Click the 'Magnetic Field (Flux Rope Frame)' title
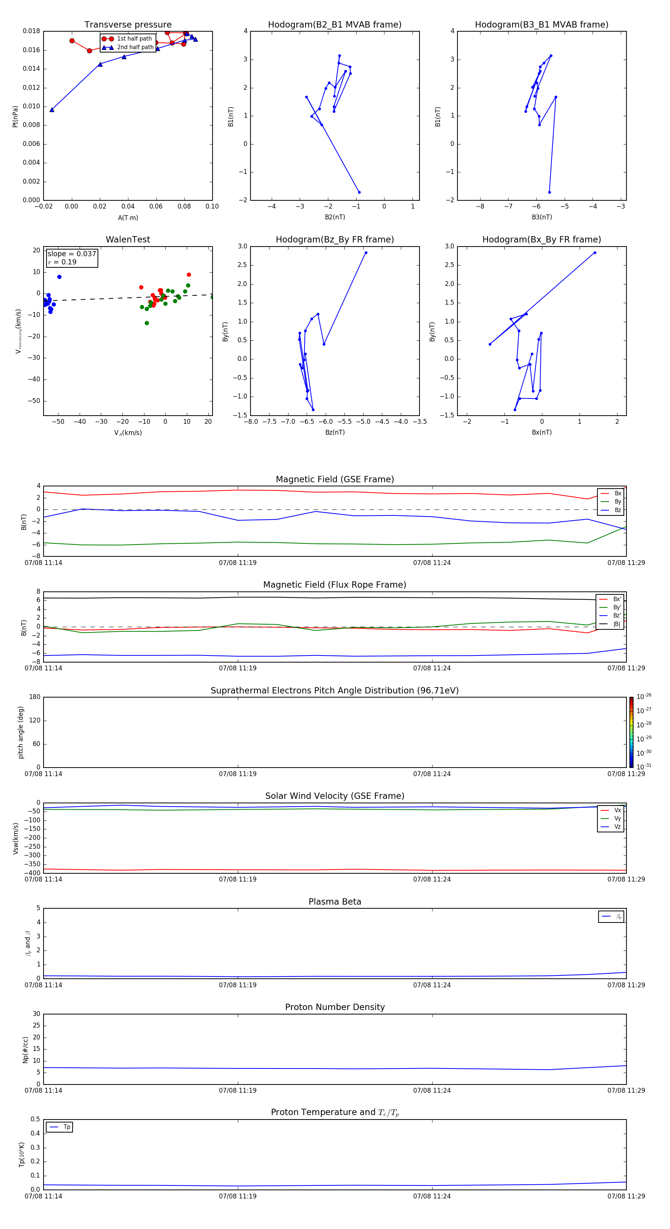 [335, 585]
